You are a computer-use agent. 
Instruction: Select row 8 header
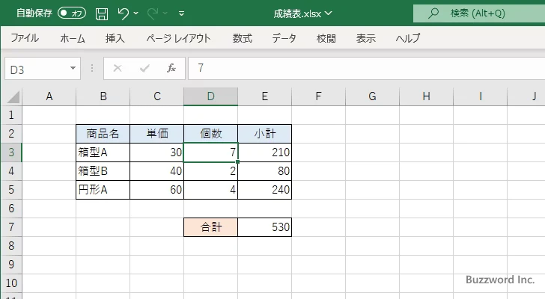click(11, 246)
